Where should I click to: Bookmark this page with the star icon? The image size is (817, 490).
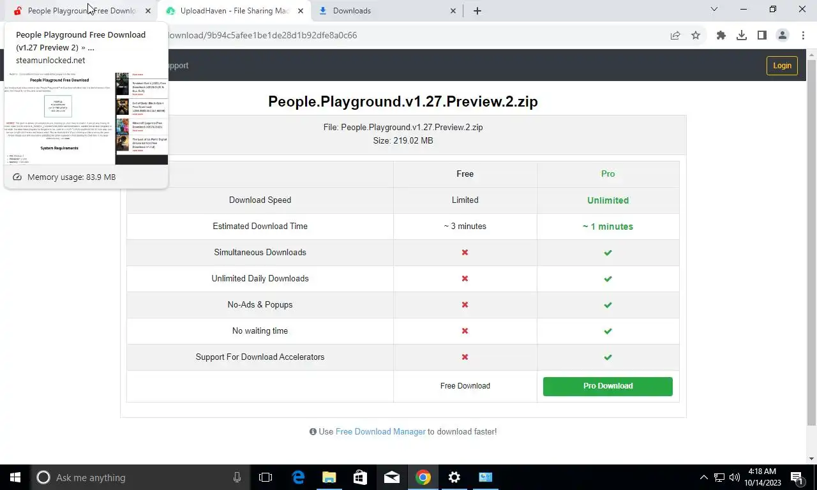coord(696,36)
